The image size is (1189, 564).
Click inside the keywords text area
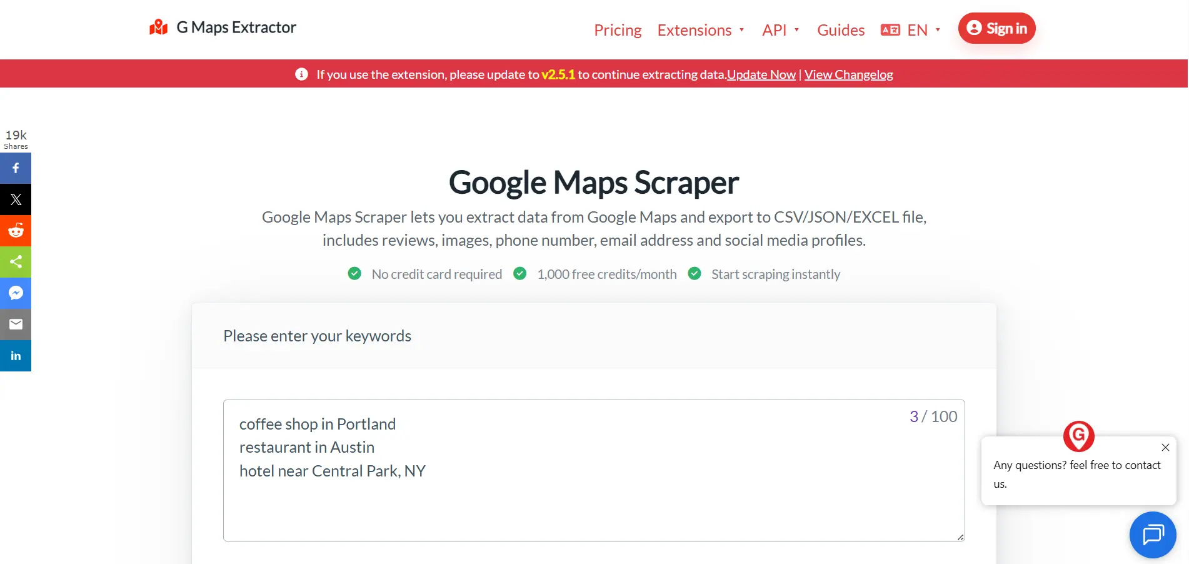pyautogui.click(x=594, y=470)
